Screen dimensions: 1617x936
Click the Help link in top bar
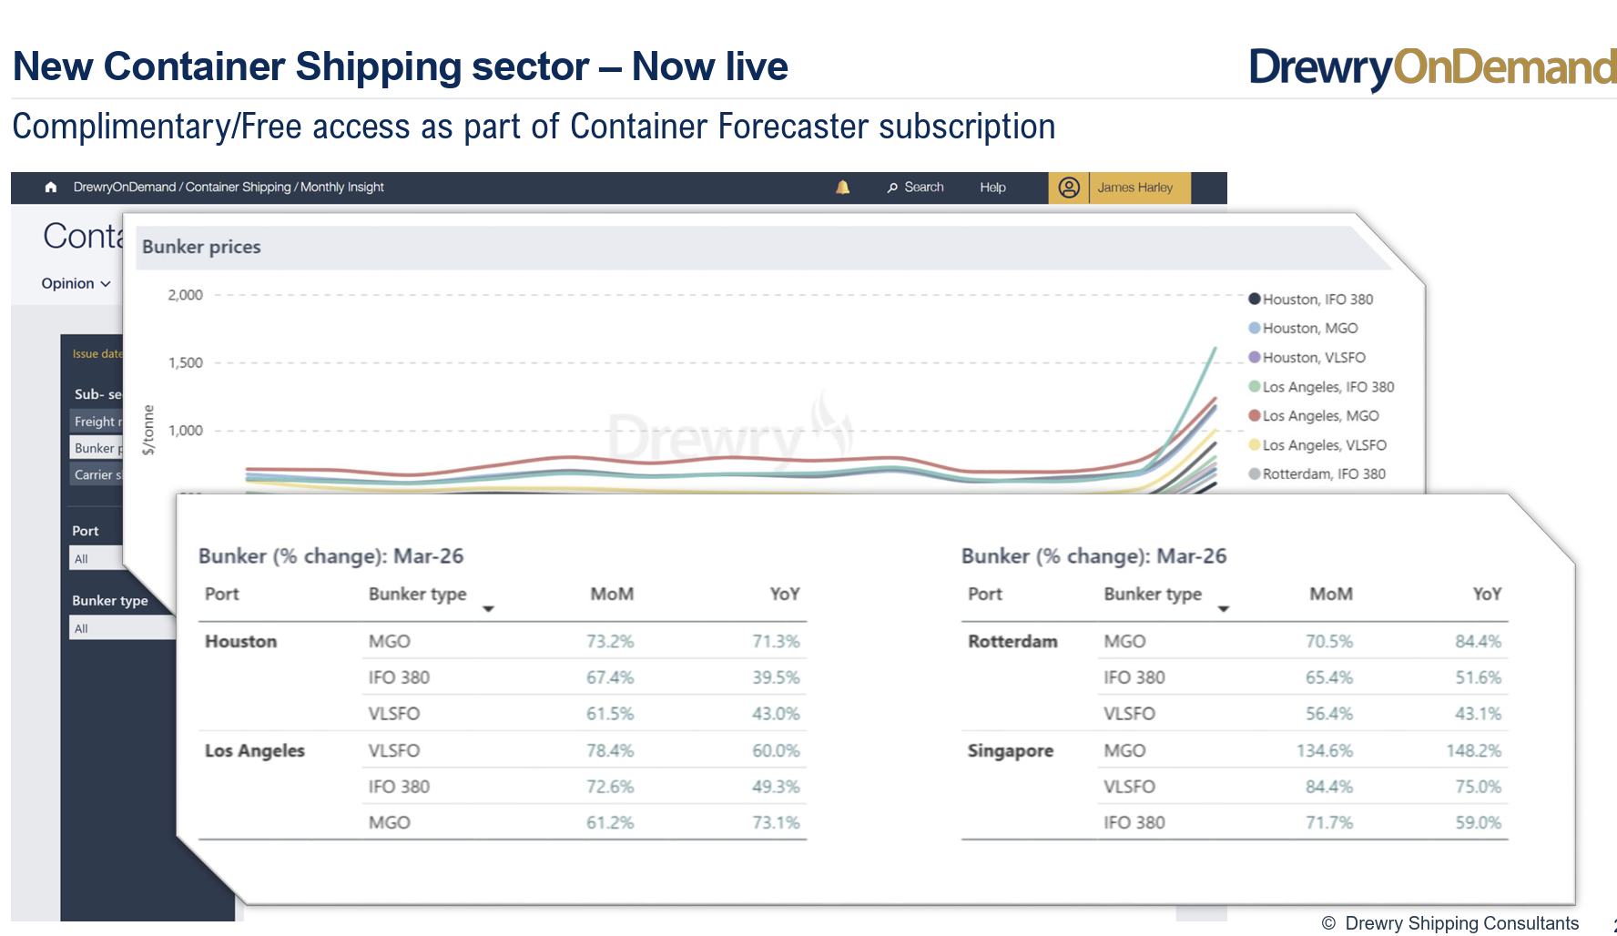tap(992, 188)
